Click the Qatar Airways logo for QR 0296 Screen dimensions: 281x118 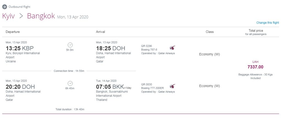click(172, 48)
